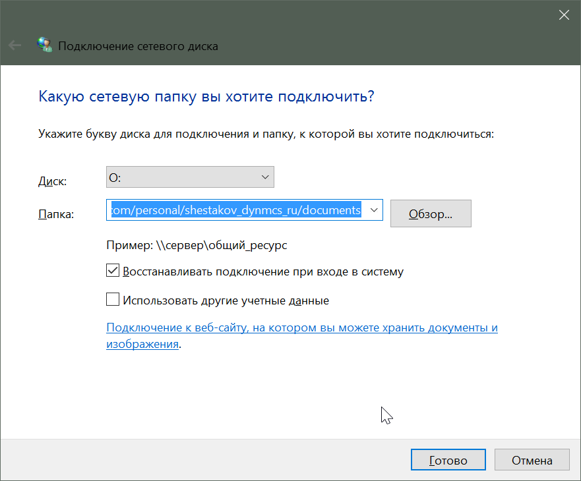The height and width of the screenshot is (481, 581).
Task: Close the Map Network Drive dialog
Action: coord(564,14)
